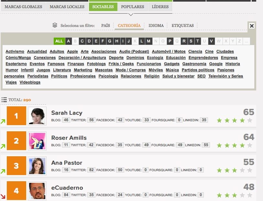
Task: Switch to the Populares tab
Action: point(133,7)
